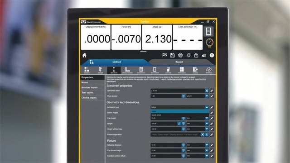
Task: Open the Measurements section icon
Action: tap(127, 70)
